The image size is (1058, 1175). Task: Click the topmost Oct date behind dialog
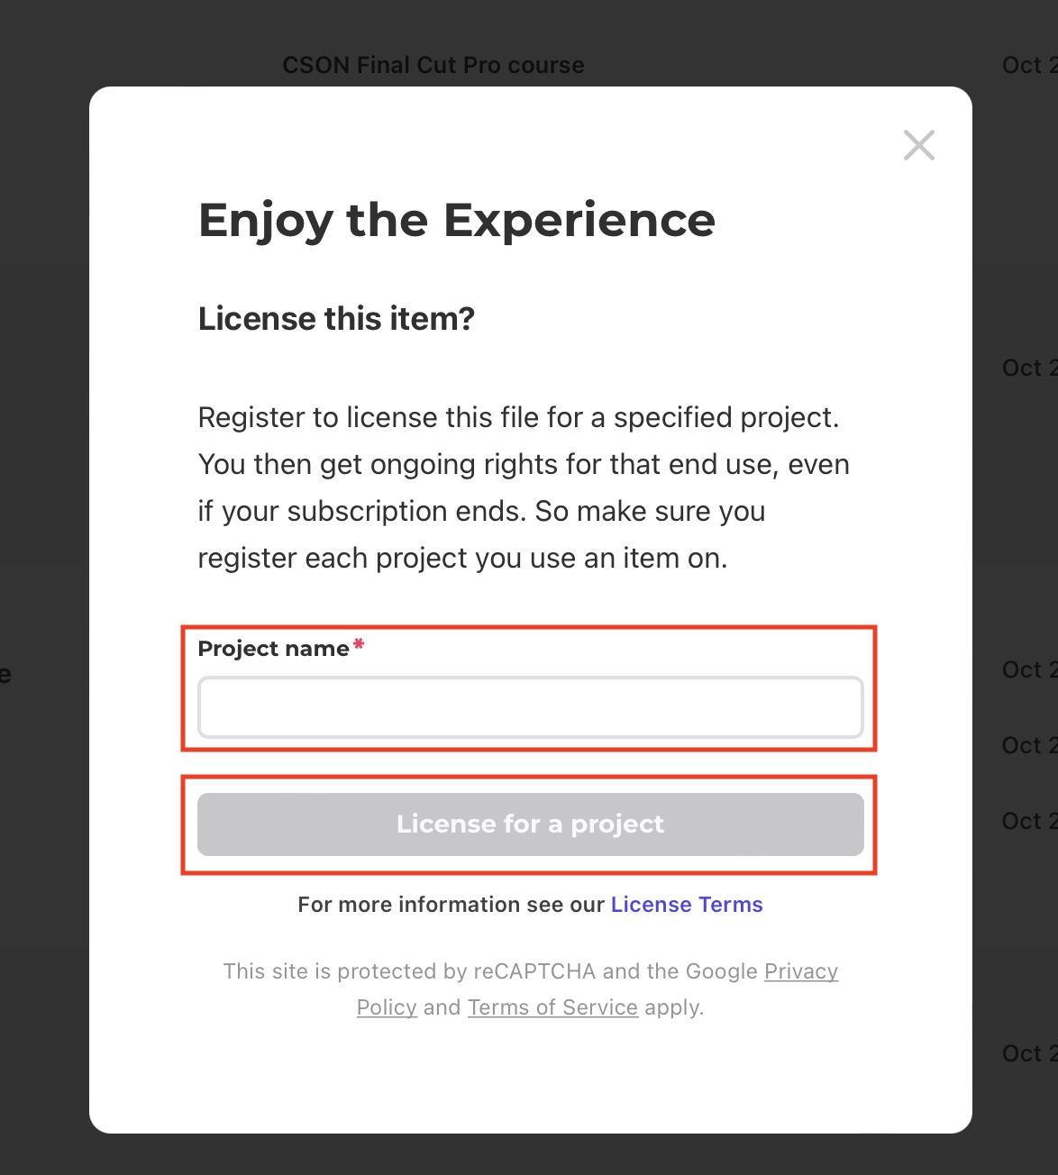point(1027,65)
